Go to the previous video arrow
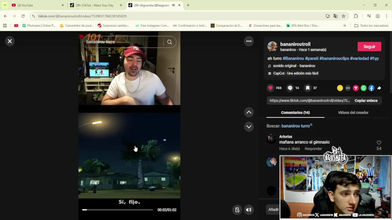The width and height of the screenshot is (392, 220). [x=249, y=112]
